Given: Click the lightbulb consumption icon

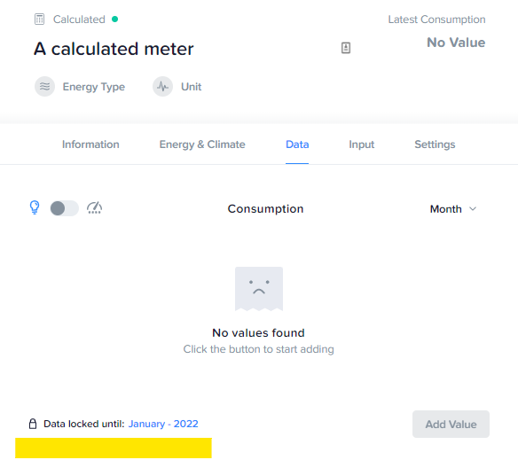Looking at the screenshot, I should point(35,207).
